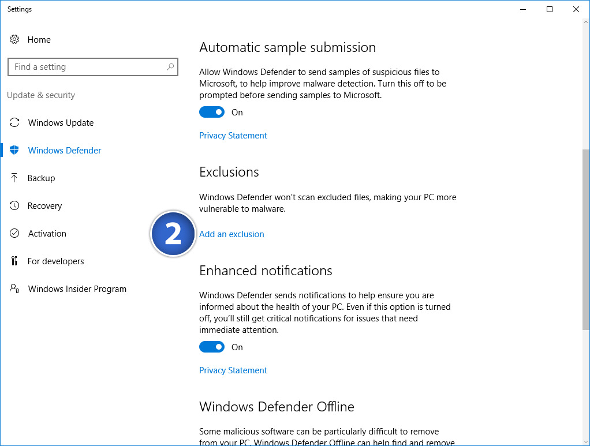Click the Exclusions heading

click(229, 172)
